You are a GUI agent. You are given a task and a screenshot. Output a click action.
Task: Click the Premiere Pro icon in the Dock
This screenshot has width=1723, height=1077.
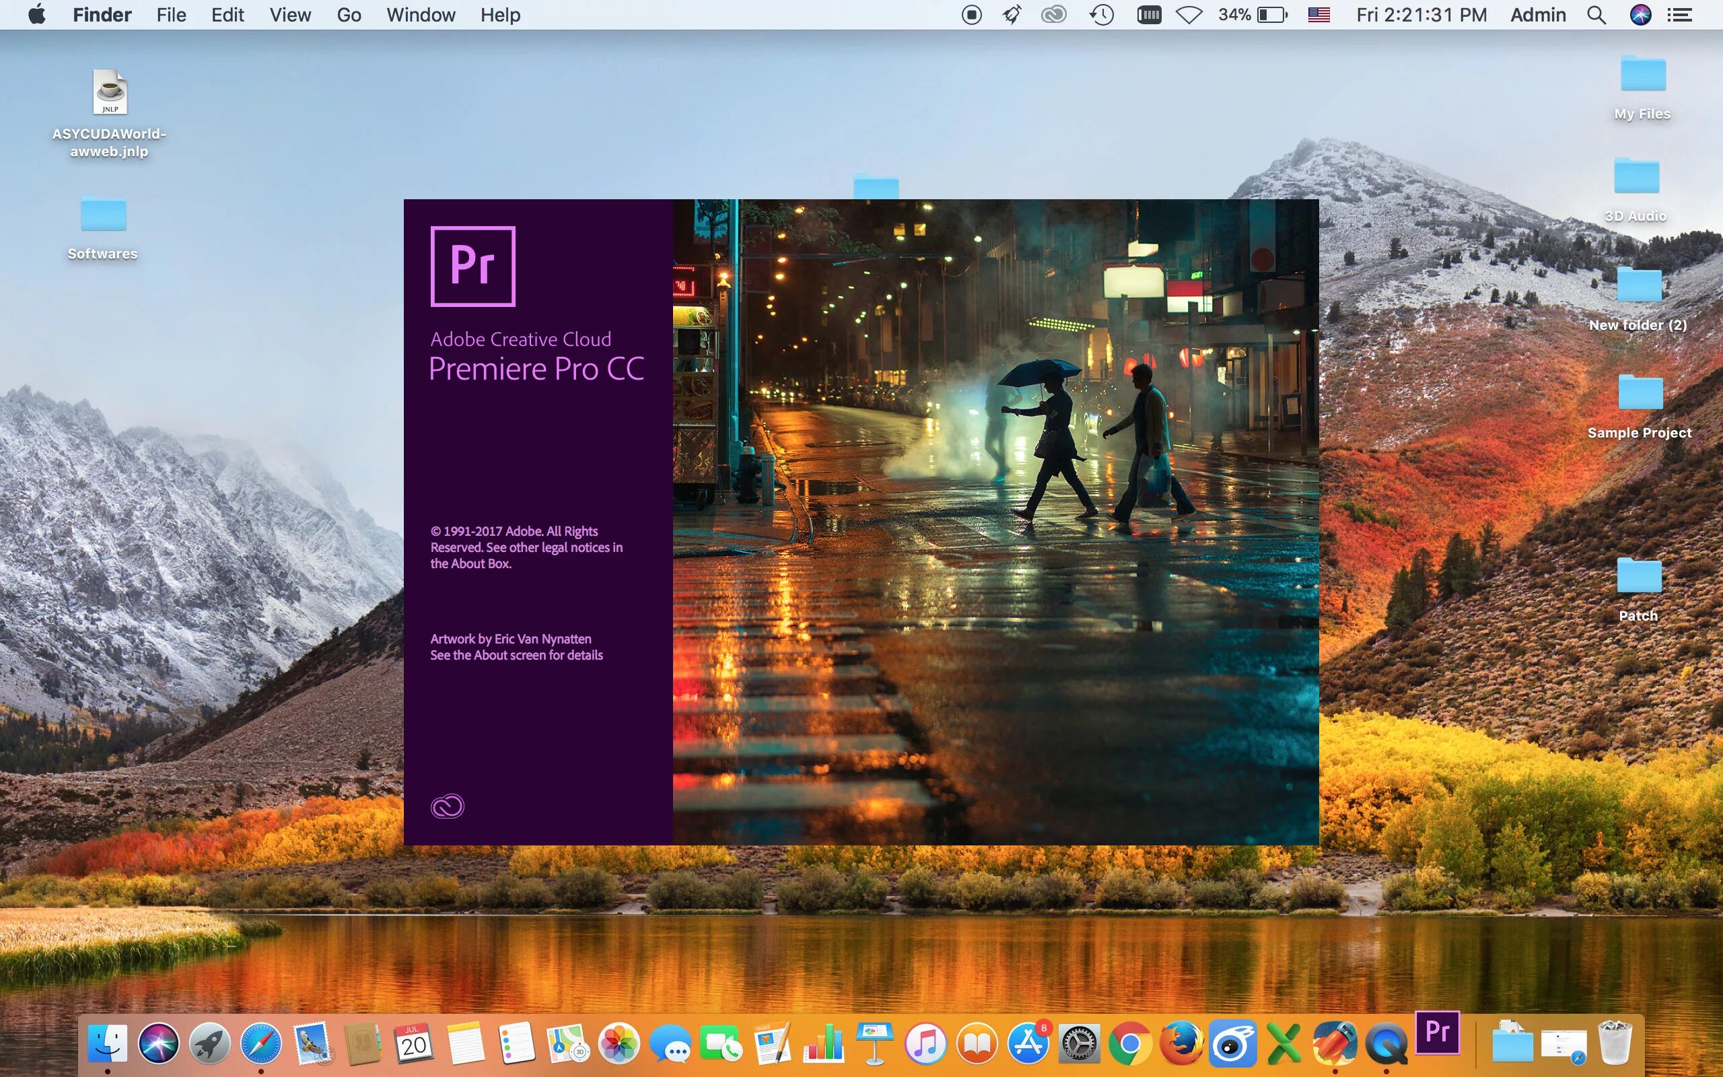(1437, 1033)
